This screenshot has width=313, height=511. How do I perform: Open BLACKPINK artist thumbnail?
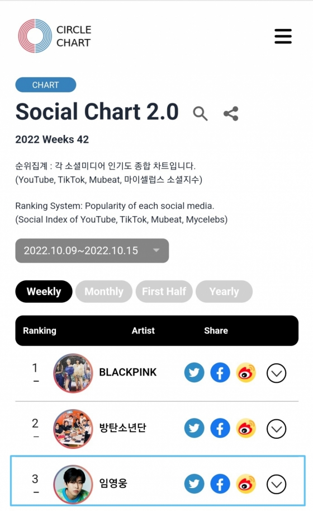point(73,373)
